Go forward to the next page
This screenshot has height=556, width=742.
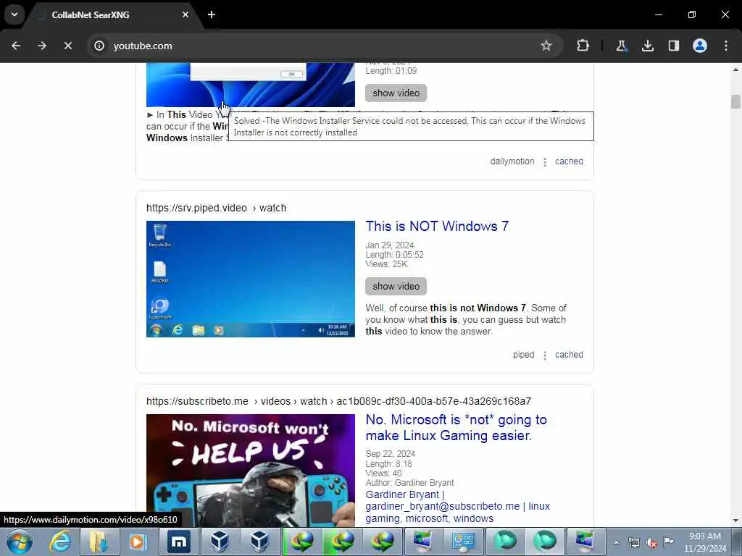click(41, 46)
